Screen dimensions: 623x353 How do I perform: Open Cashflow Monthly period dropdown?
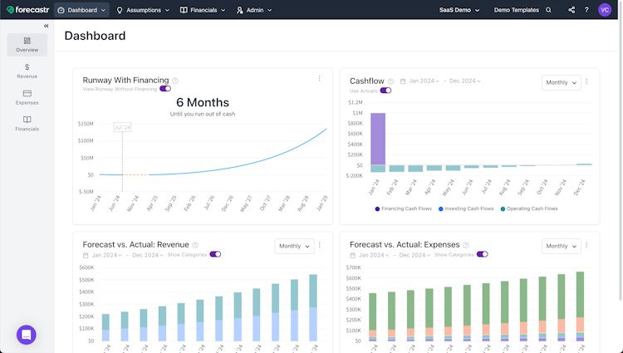click(561, 82)
